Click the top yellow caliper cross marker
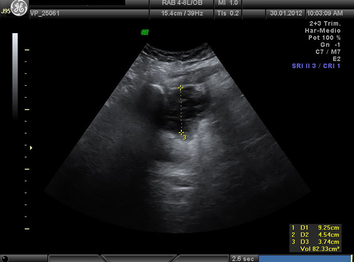This screenshot has height=262, width=354. [x=181, y=88]
